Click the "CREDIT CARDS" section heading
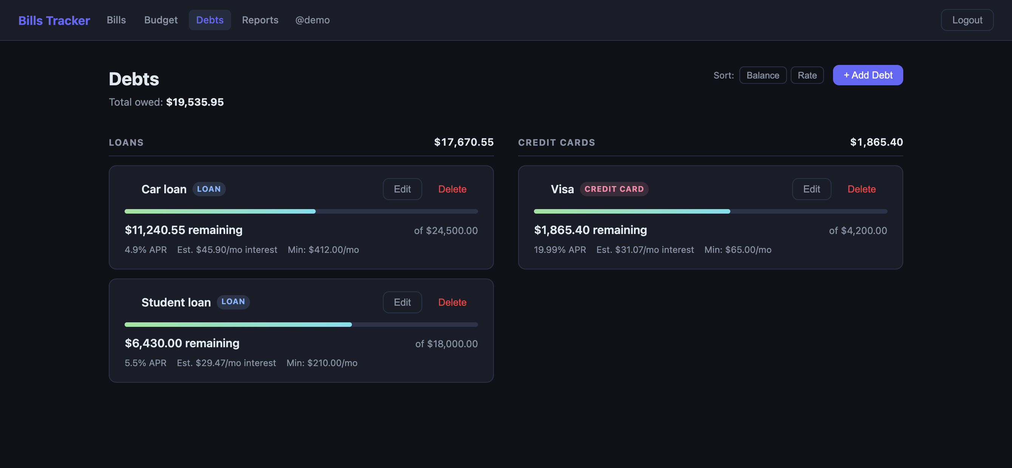The image size is (1012, 468). tap(556, 143)
